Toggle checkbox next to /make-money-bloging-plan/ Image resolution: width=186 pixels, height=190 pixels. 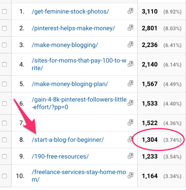[4, 84]
